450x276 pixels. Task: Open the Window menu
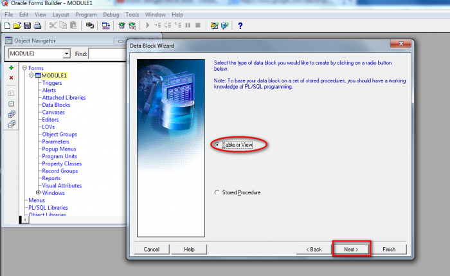coord(156,15)
